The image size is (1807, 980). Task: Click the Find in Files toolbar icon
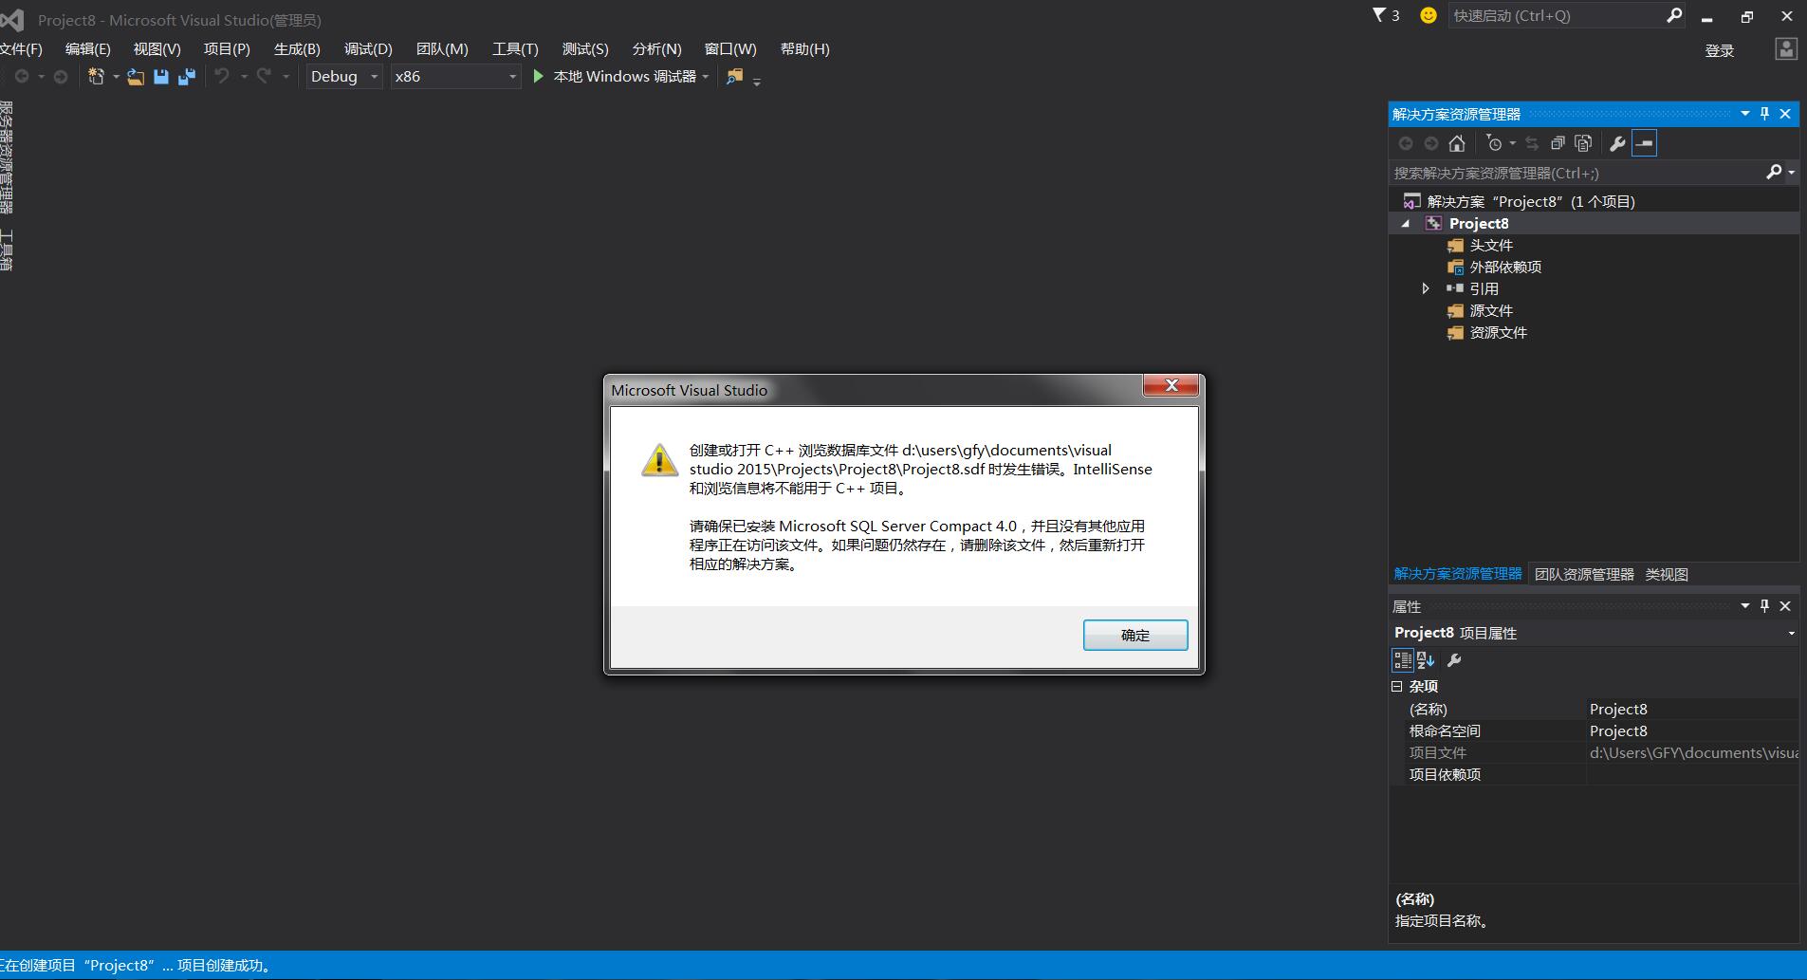[x=734, y=77]
